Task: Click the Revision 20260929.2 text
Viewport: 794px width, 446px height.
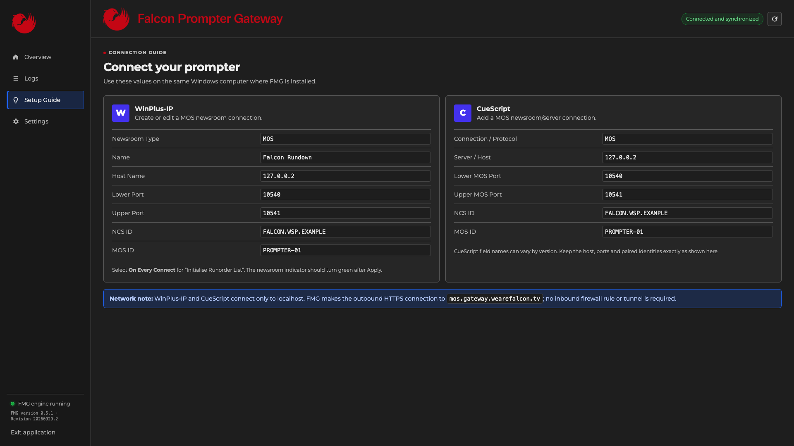Action: 34,419
